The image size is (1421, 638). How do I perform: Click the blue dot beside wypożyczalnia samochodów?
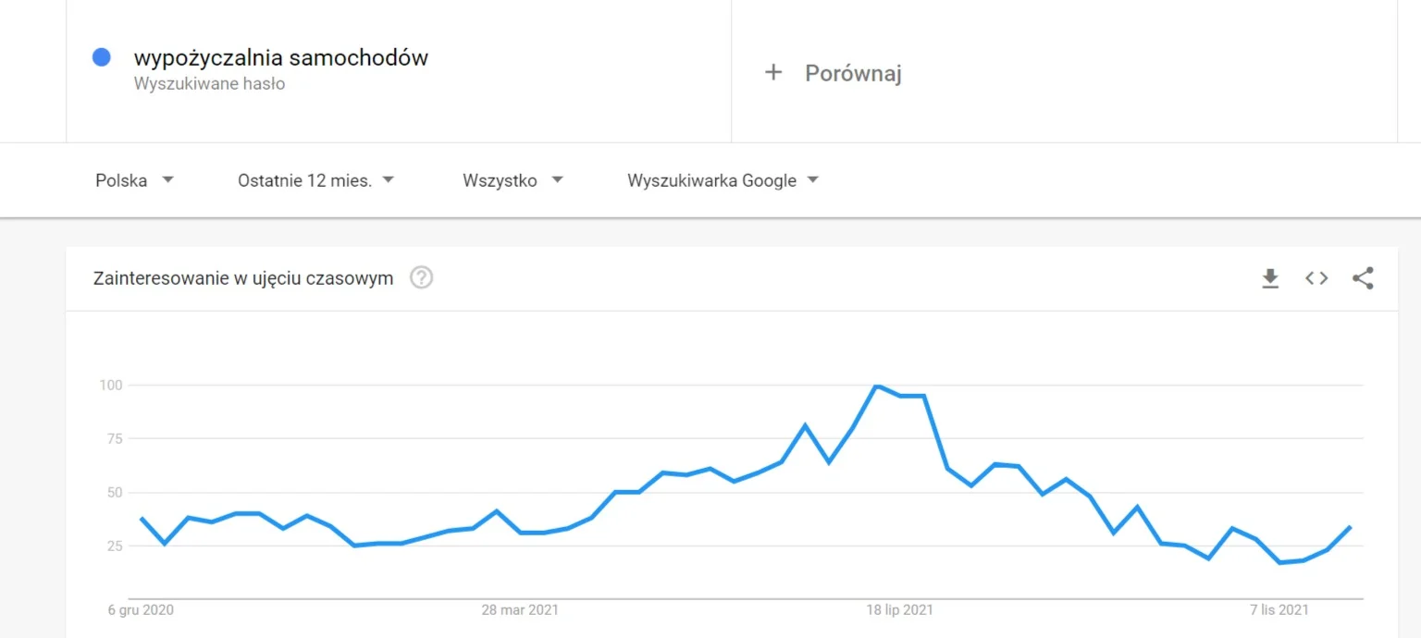point(102,57)
